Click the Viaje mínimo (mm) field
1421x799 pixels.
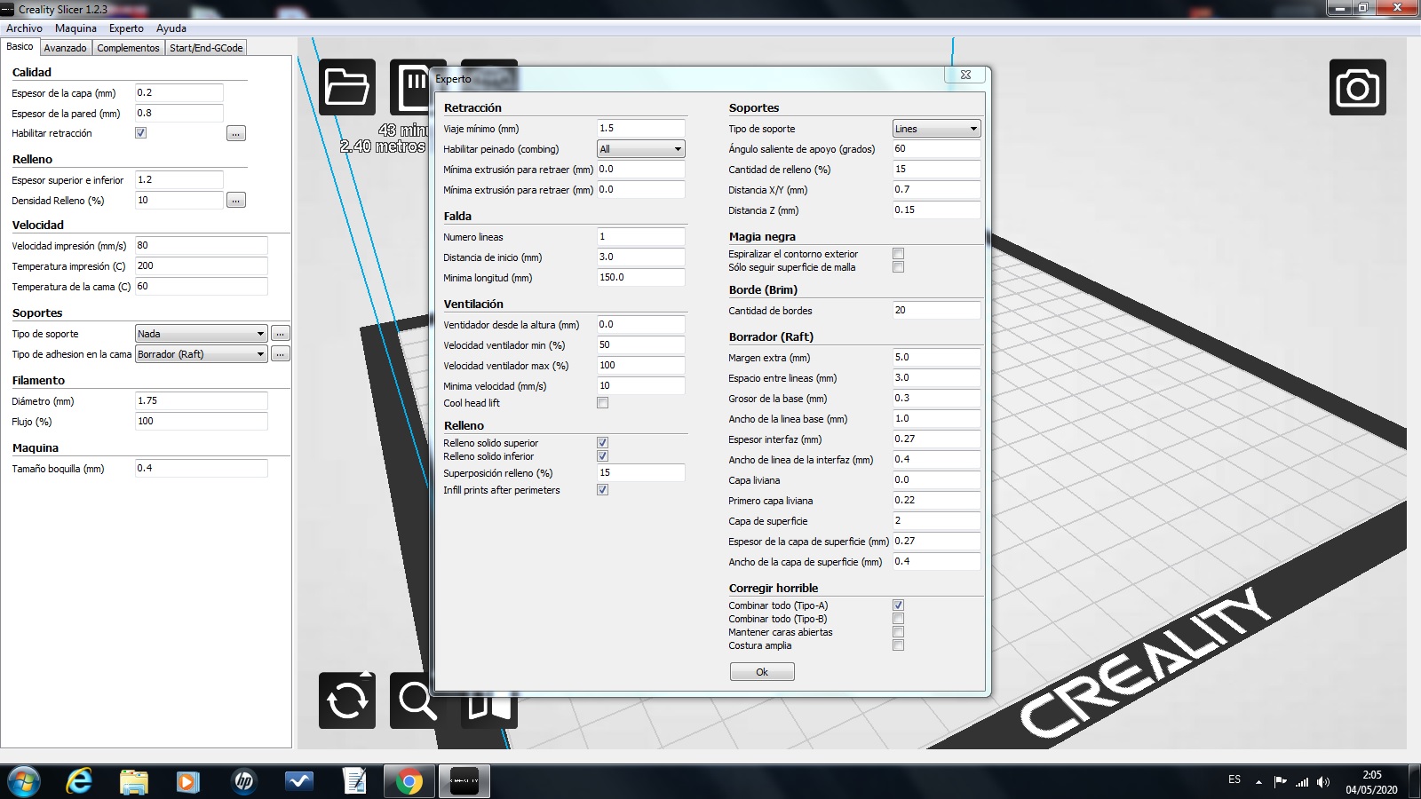click(x=640, y=129)
